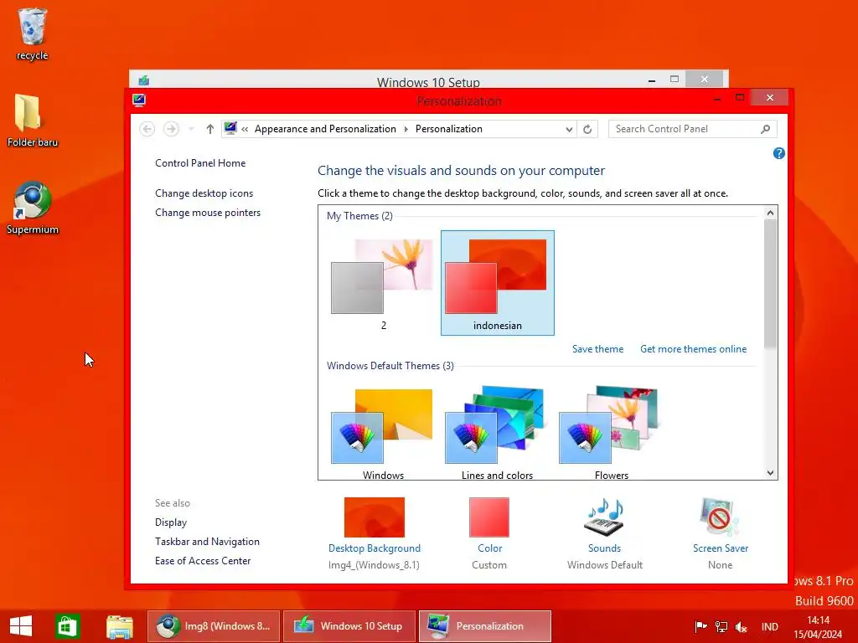Viewport: 858px width, 643px height.
Task: Open File Explorer from the taskbar
Action: (120, 626)
